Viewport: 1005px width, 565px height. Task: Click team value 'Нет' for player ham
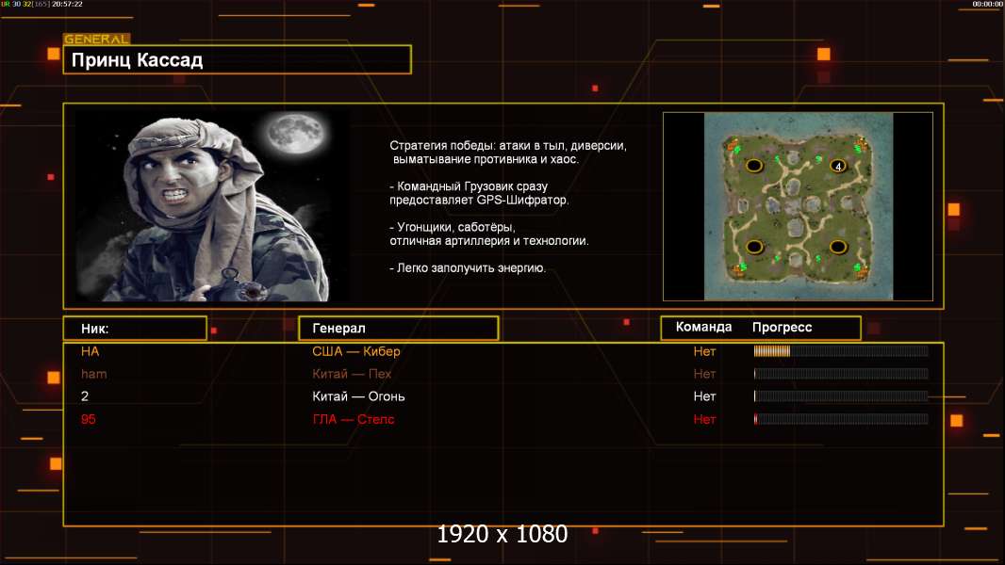(x=704, y=374)
